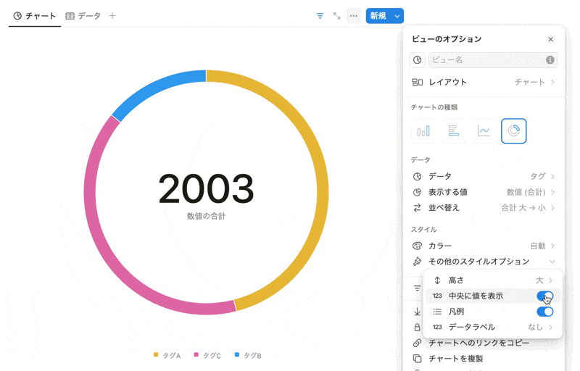The width and height of the screenshot is (580, 371).
Task: Close the ビューのオプション panel
Action: coord(551,39)
